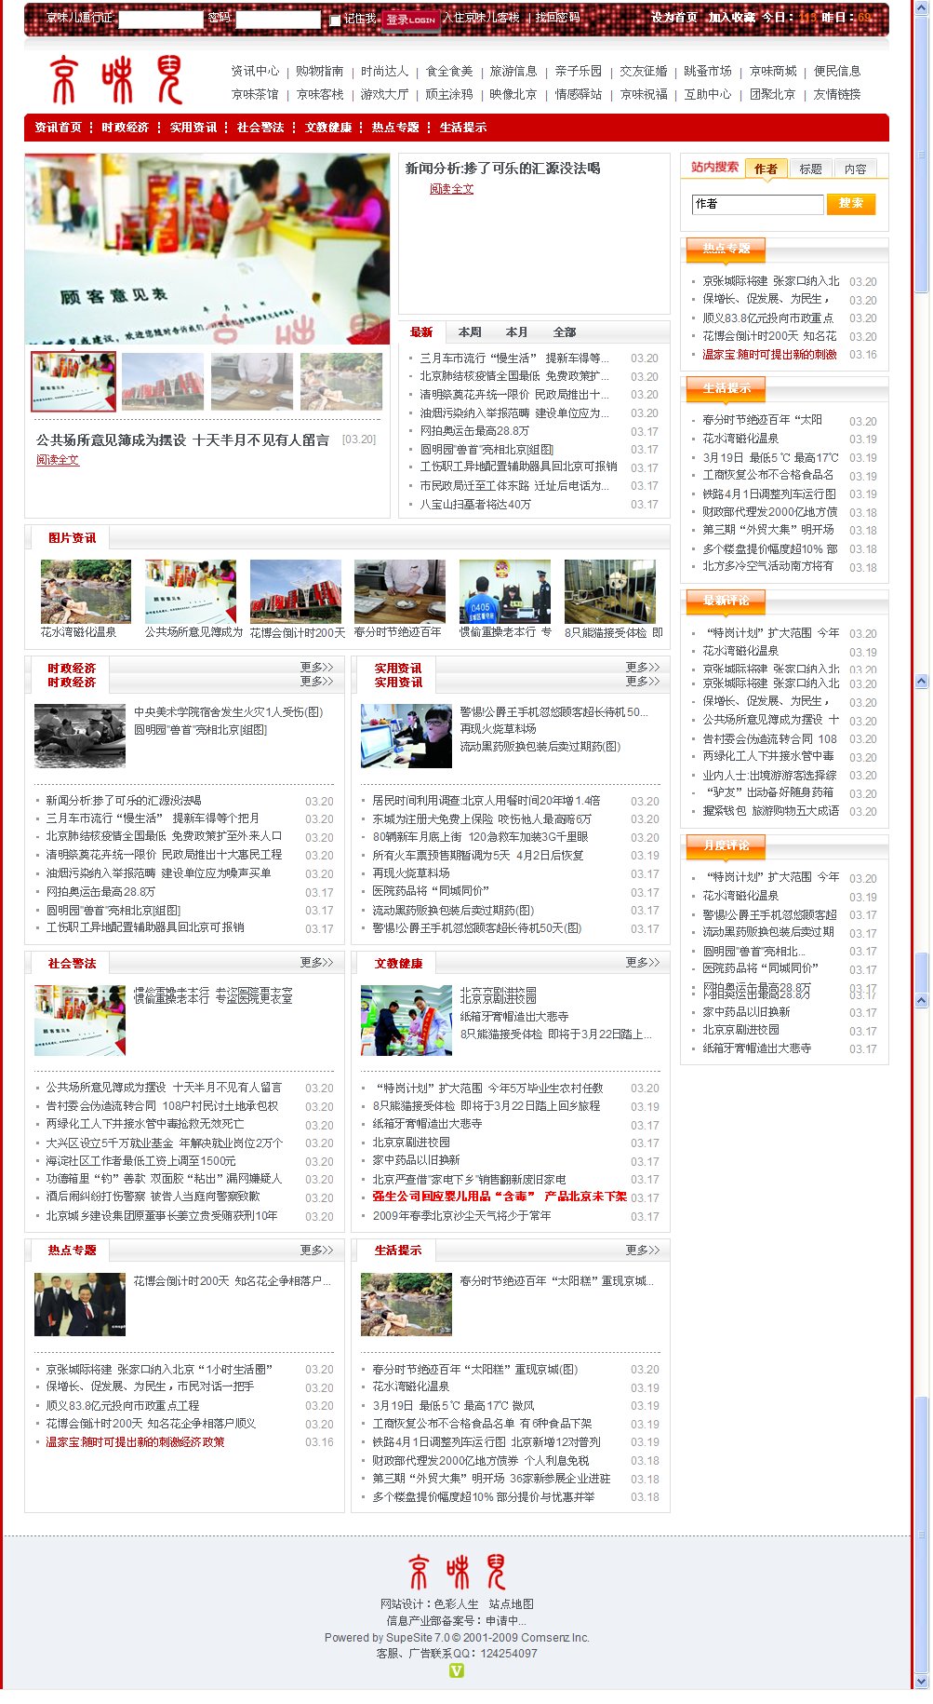
Task: Open article 2009年春季北京沙尘天气将少于常年
Action: coord(461,1216)
